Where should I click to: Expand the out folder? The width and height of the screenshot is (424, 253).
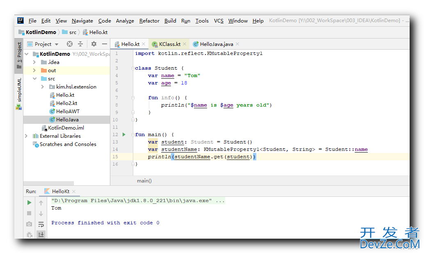point(34,70)
